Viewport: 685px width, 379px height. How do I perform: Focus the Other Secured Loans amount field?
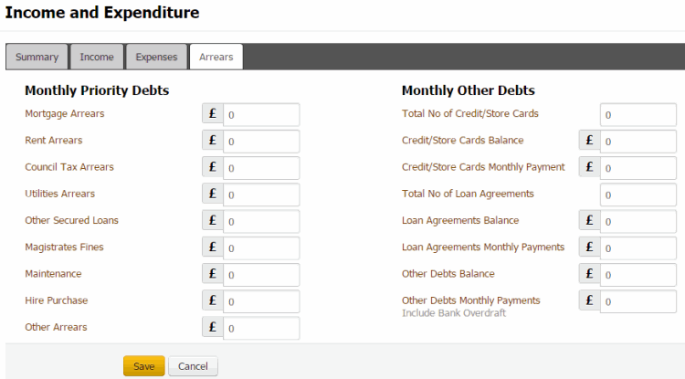(x=261, y=221)
